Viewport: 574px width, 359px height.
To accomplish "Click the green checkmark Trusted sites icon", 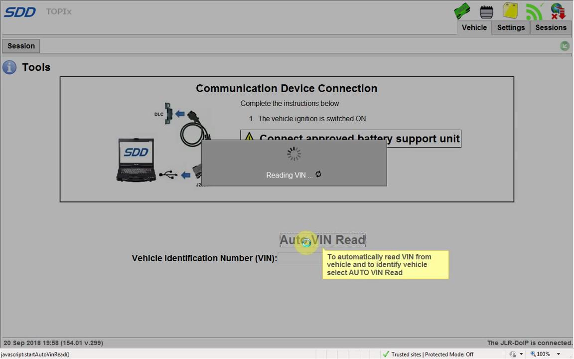I will click(x=386, y=354).
